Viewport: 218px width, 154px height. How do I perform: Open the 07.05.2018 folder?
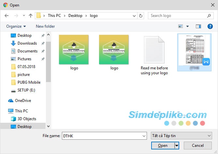click(x=26, y=67)
